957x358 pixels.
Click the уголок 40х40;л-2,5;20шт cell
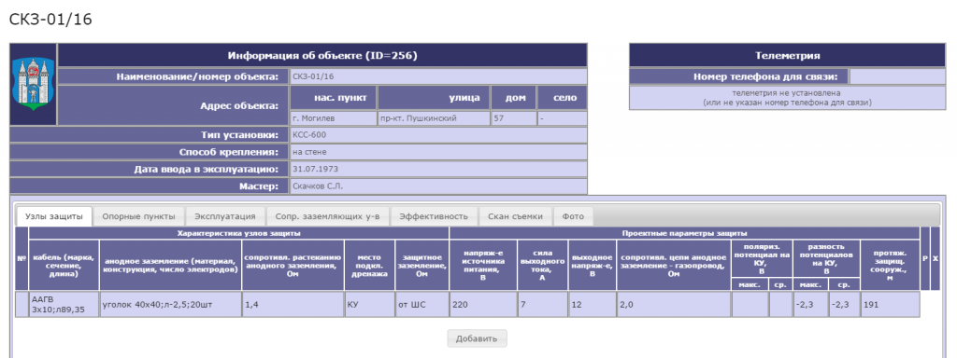(170, 305)
